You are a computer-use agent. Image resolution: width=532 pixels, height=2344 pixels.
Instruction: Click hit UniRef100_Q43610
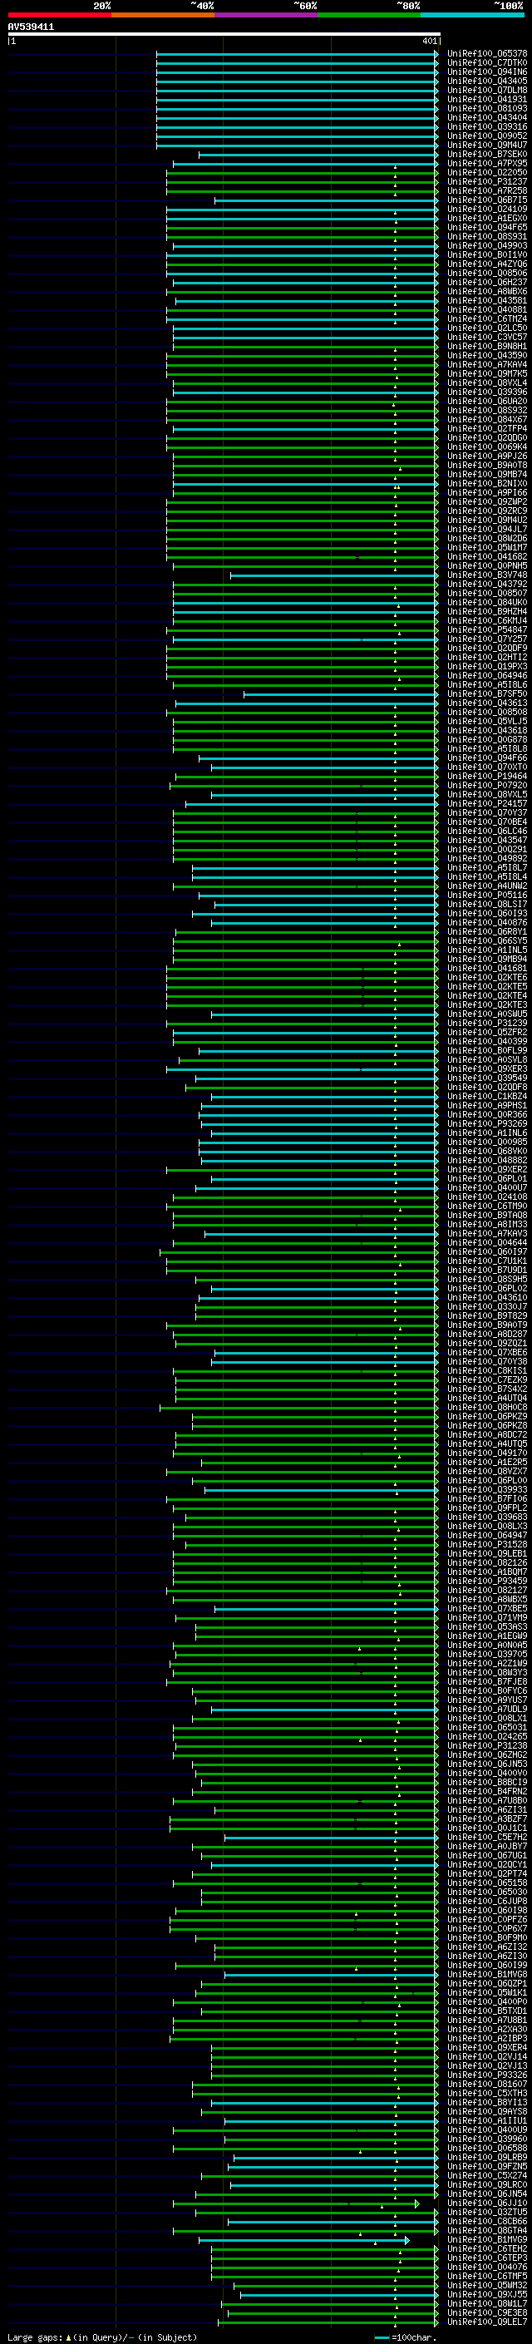[487, 1298]
